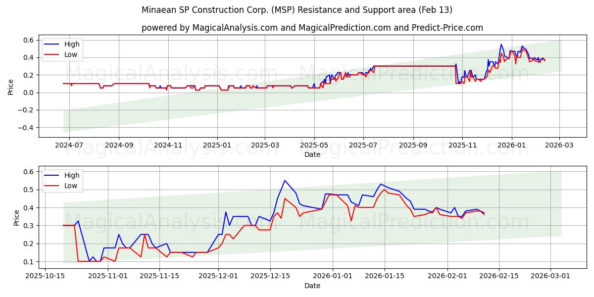Click the '2025-01' tick label
Viewport: 594px width, 297px height.
tap(218, 145)
